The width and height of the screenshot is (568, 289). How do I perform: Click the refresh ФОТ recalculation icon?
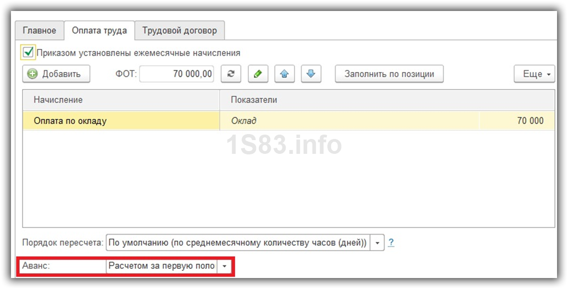pos(231,74)
